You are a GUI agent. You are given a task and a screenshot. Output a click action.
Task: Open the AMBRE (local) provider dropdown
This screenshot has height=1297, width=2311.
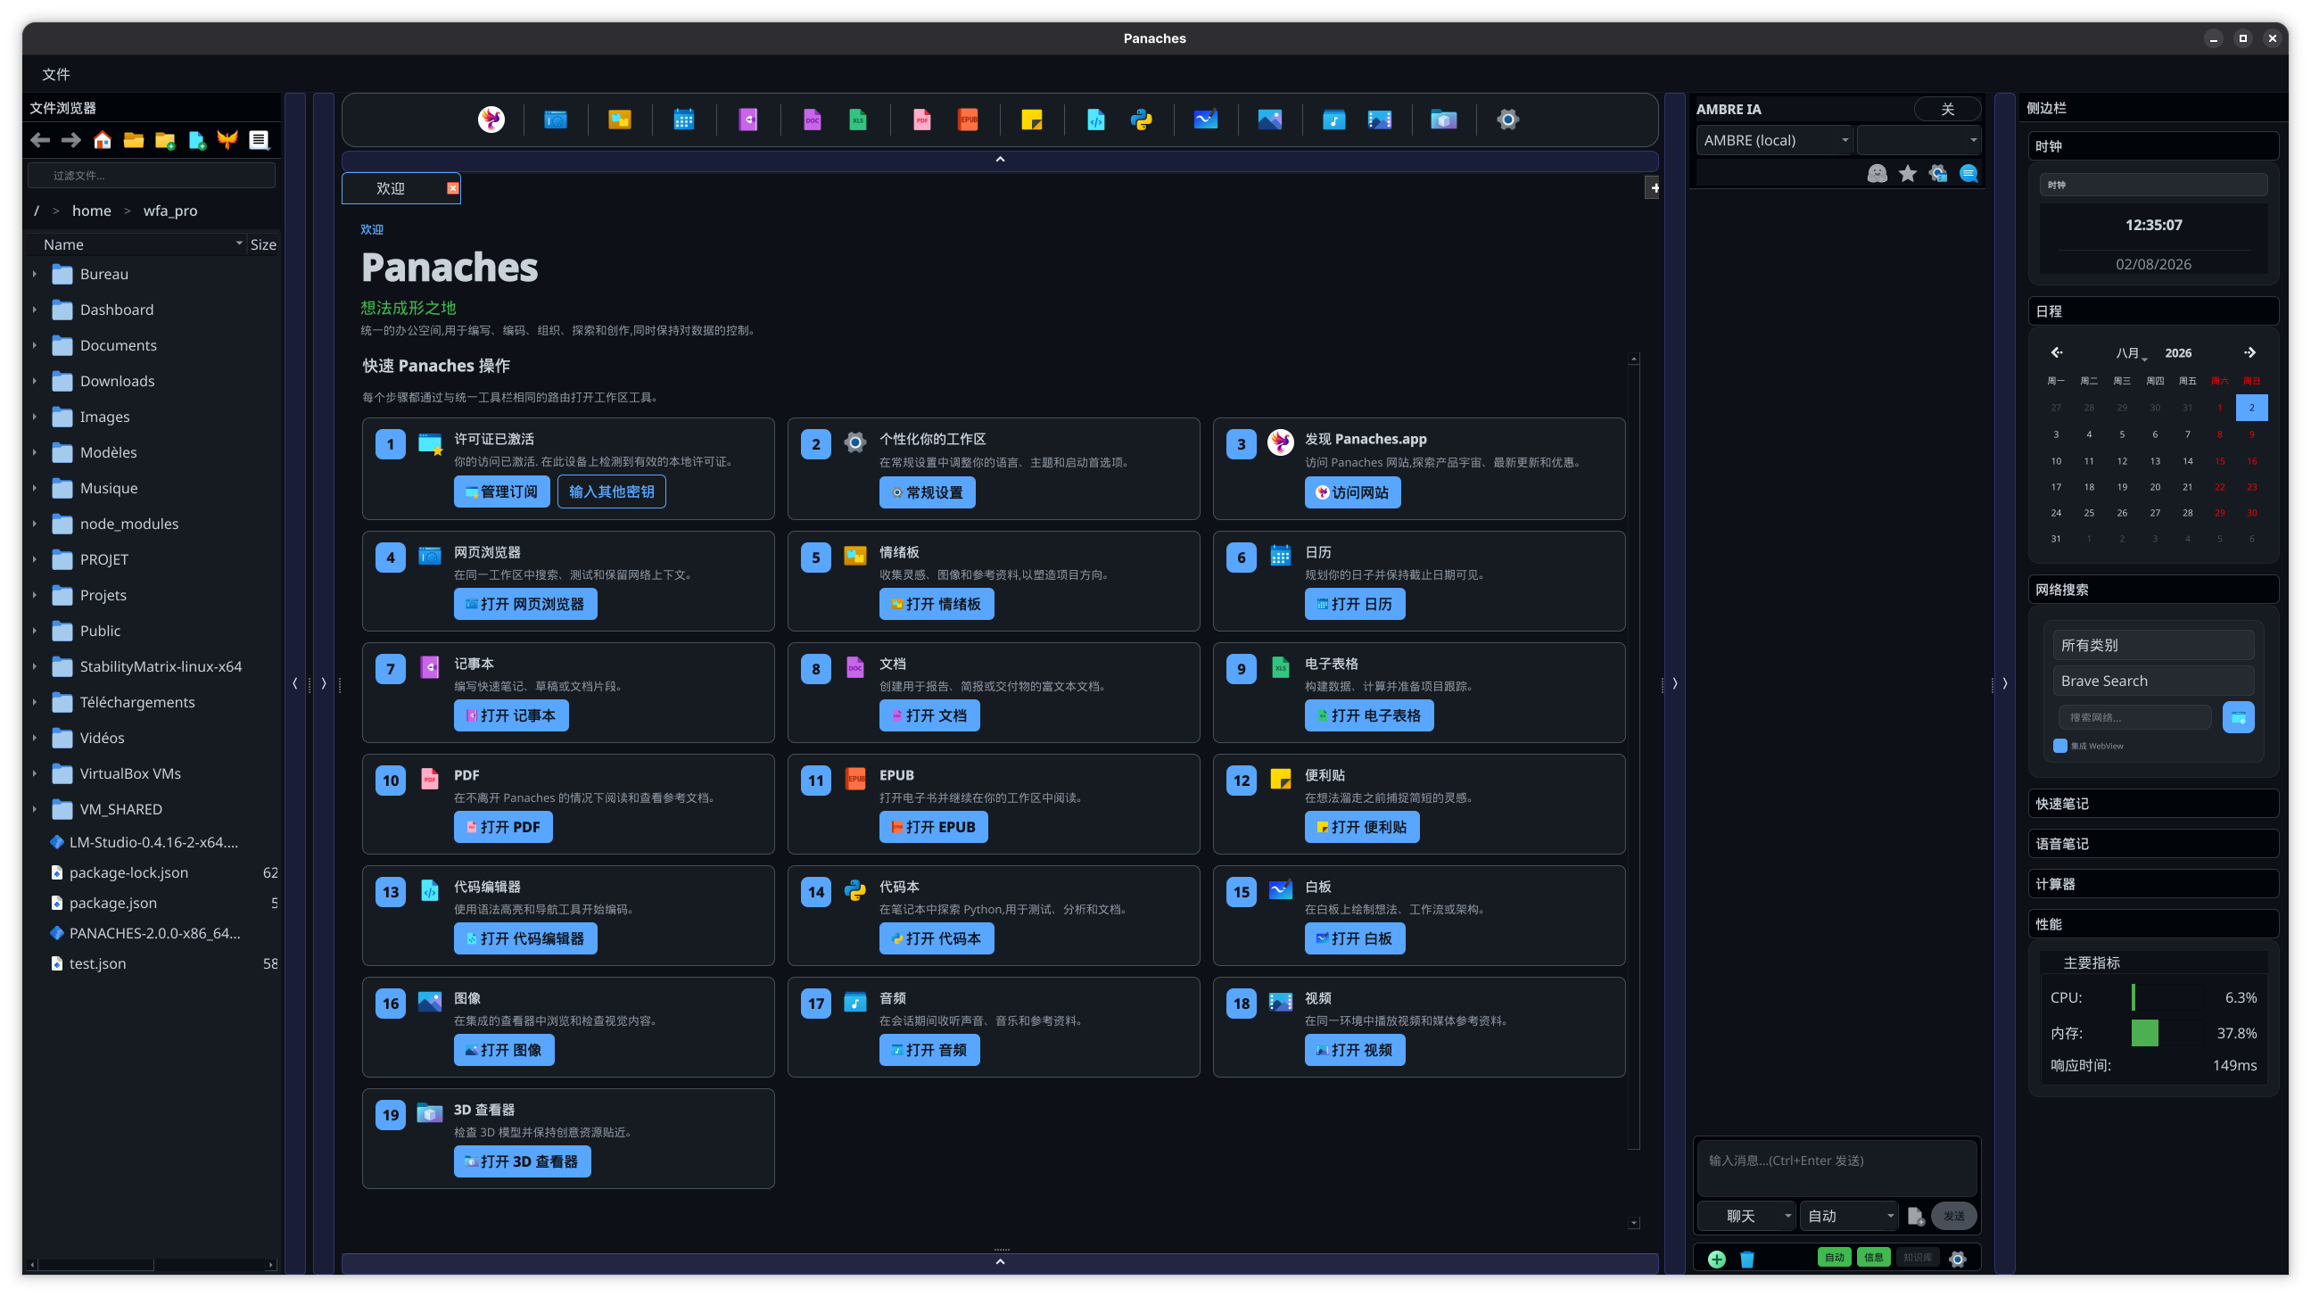pos(1775,140)
